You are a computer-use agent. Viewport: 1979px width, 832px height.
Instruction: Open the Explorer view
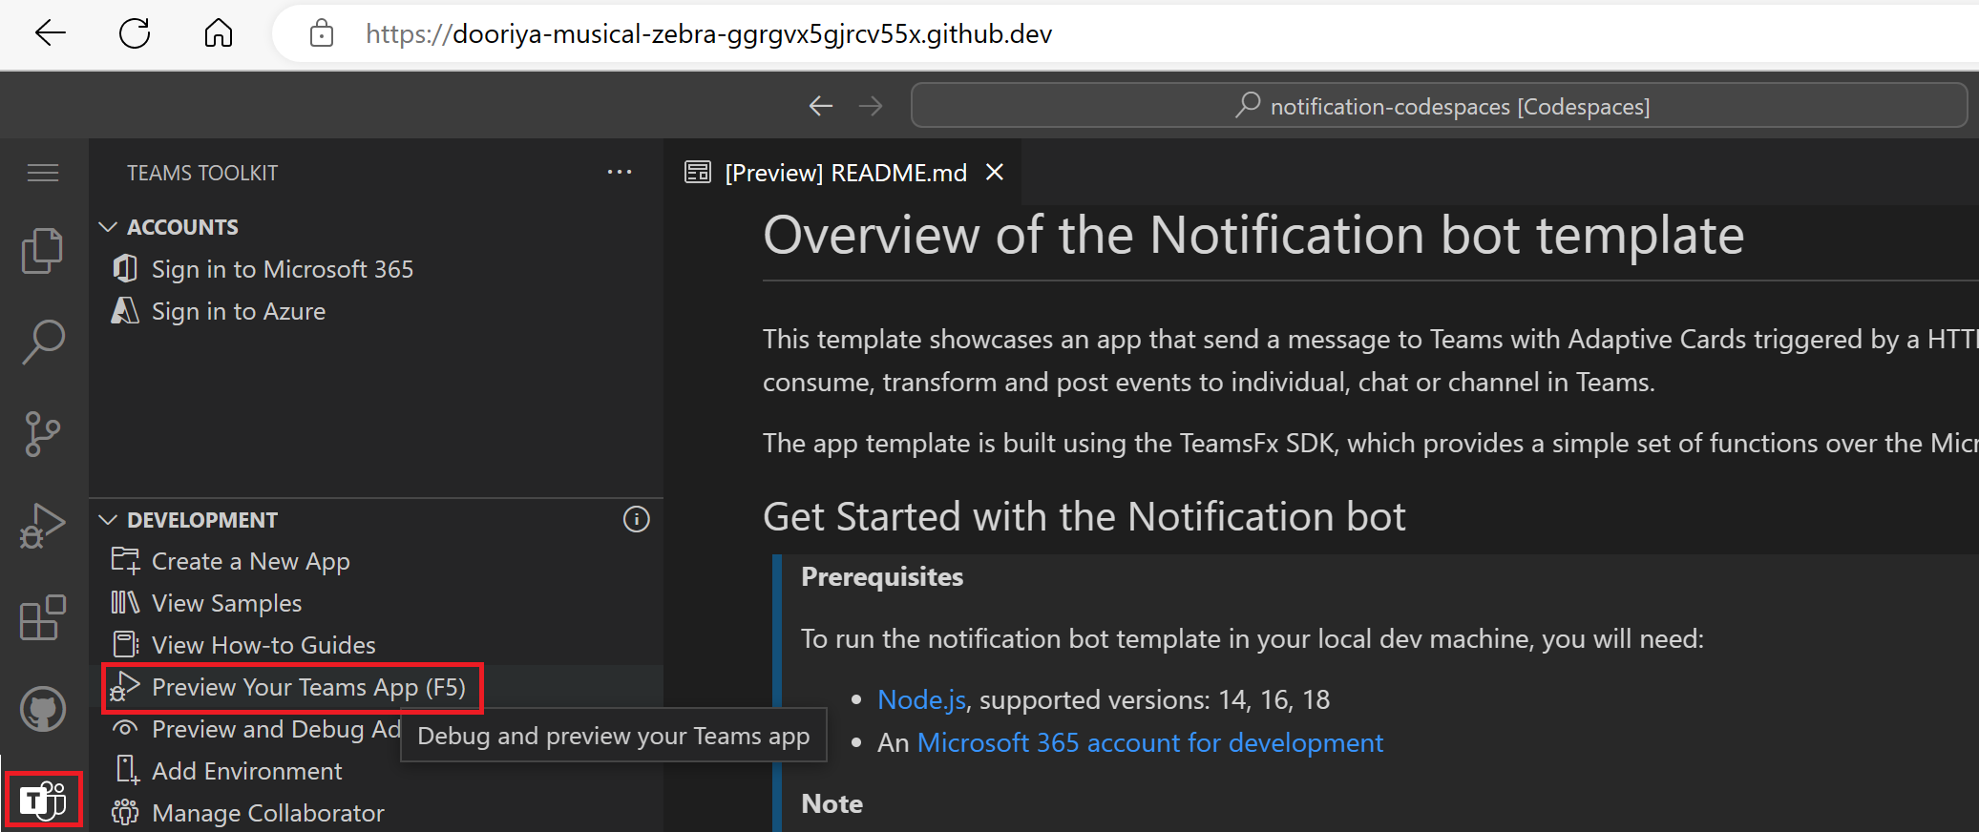(43, 250)
